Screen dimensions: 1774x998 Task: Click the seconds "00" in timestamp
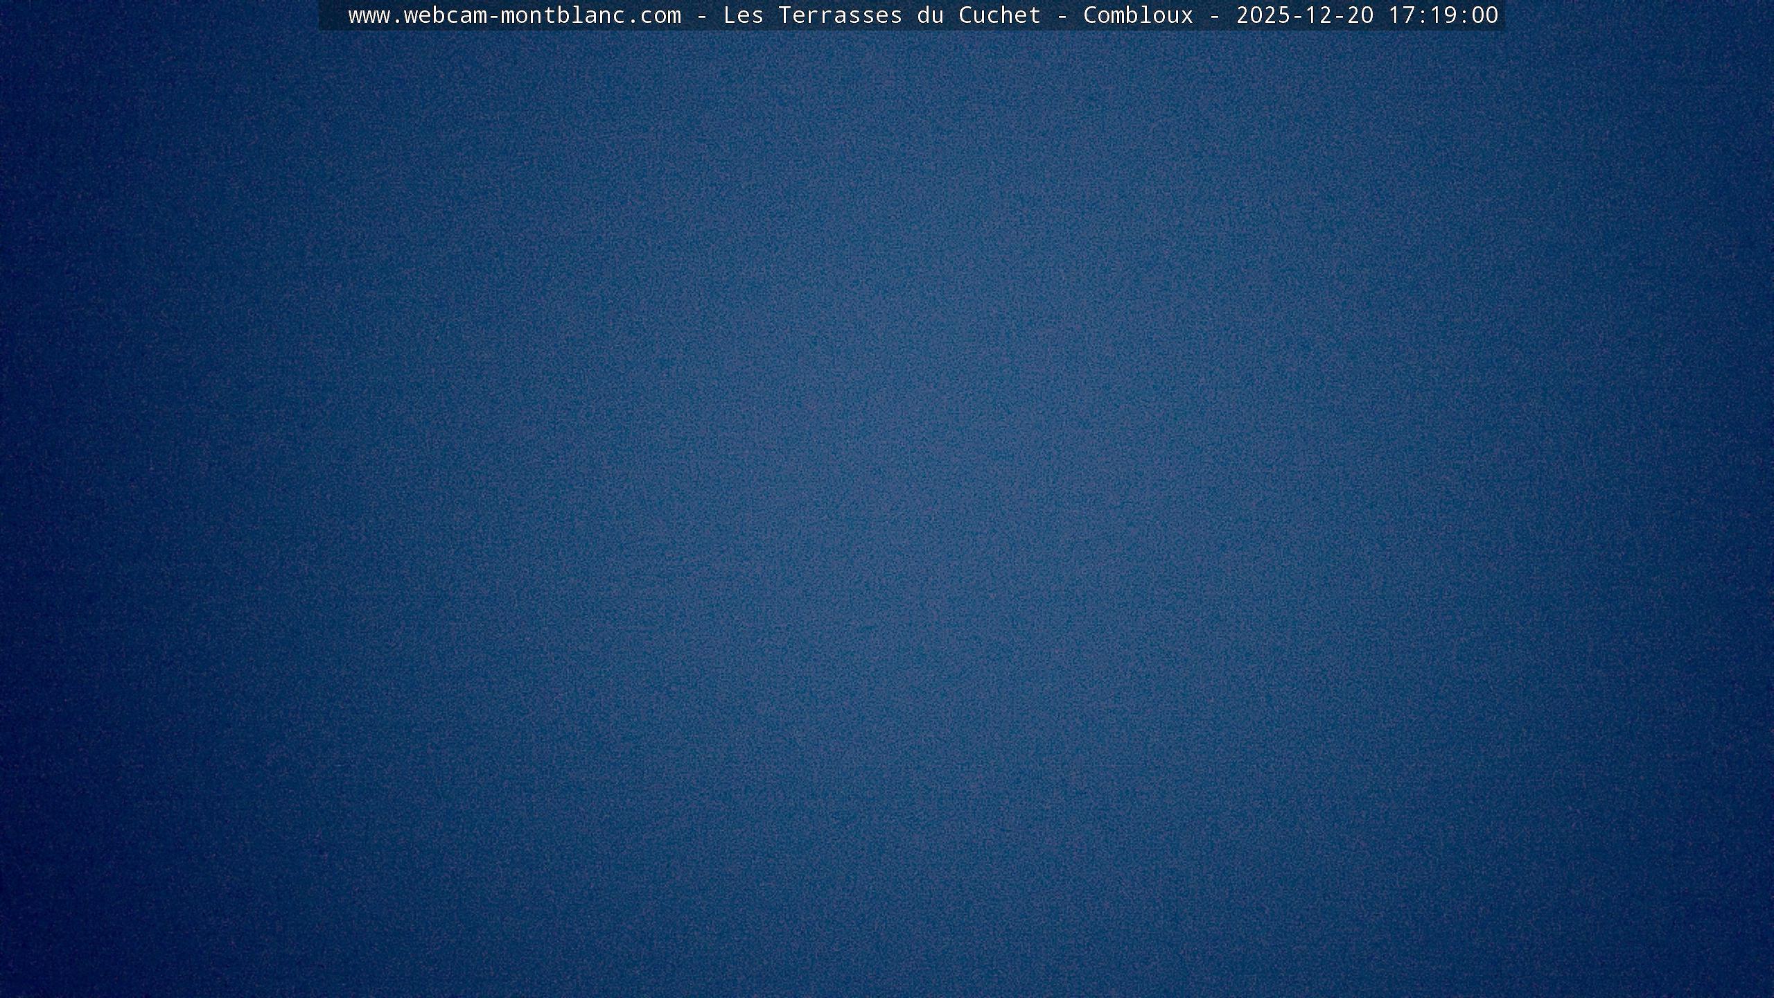click(x=1484, y=15)
